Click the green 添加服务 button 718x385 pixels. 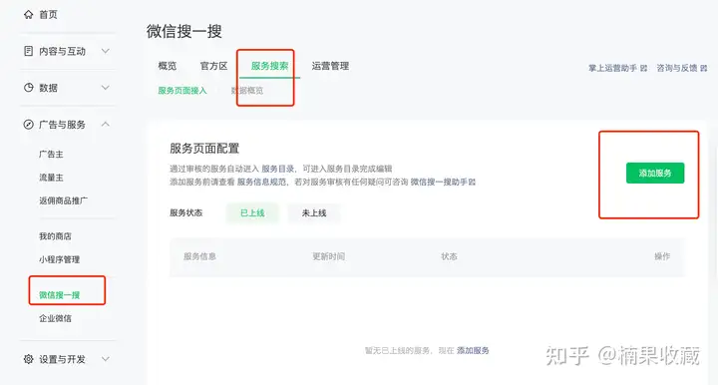point(655,173)
